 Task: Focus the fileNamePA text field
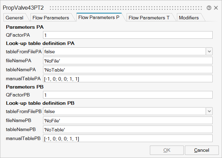127,61
